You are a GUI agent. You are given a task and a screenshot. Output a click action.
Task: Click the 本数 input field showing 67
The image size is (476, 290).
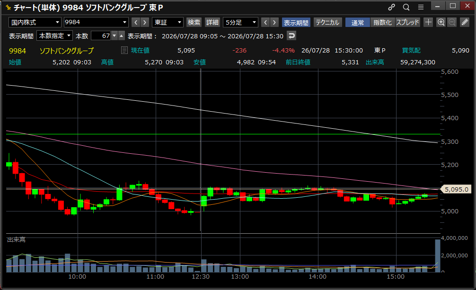[101, 36]
